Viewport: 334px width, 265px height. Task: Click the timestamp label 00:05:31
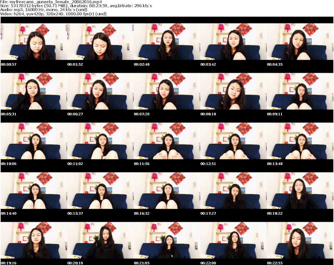pyautogui.click(x=9, y=114)
